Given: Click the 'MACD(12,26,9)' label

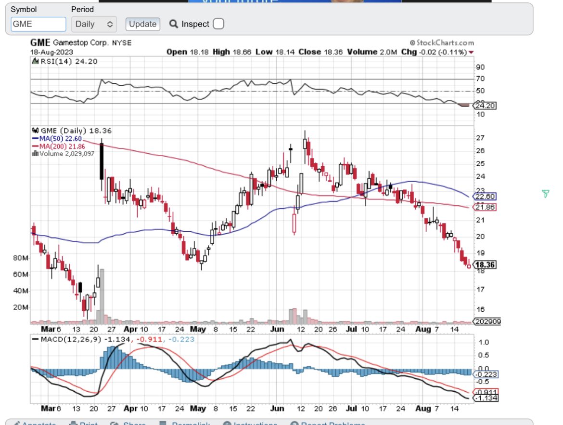Looking at the screenshot, I should click(71, 339).
